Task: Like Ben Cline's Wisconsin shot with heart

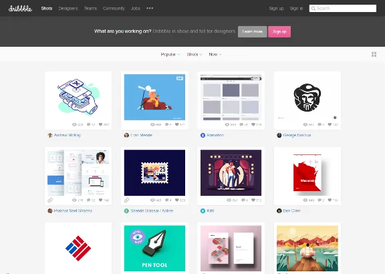Action: (x=330, y=200)
